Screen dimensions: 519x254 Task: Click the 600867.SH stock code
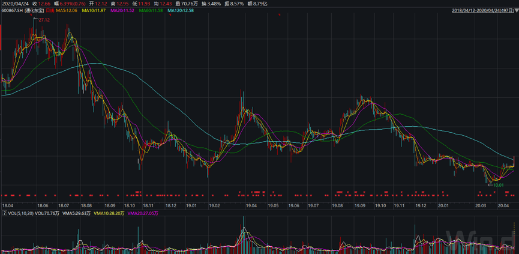click(x=13, y=11)
